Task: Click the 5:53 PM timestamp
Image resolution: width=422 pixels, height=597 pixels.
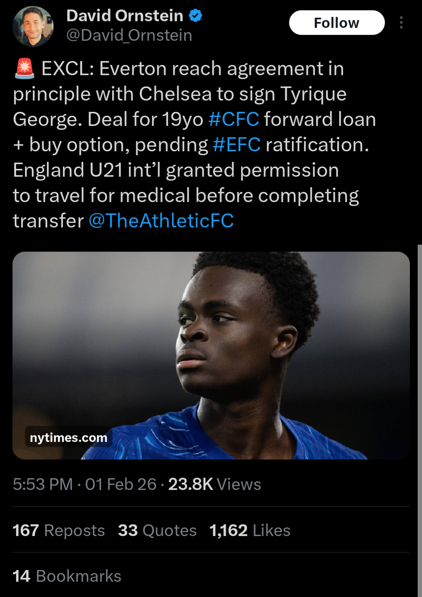Action: click(43, 484)
